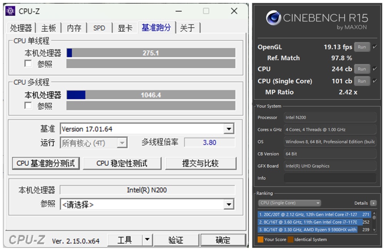The height and width of the screenshot is (251, 385).
Task: Expand the 参照 <请选择> dropdown
Action: coord(229,204)
